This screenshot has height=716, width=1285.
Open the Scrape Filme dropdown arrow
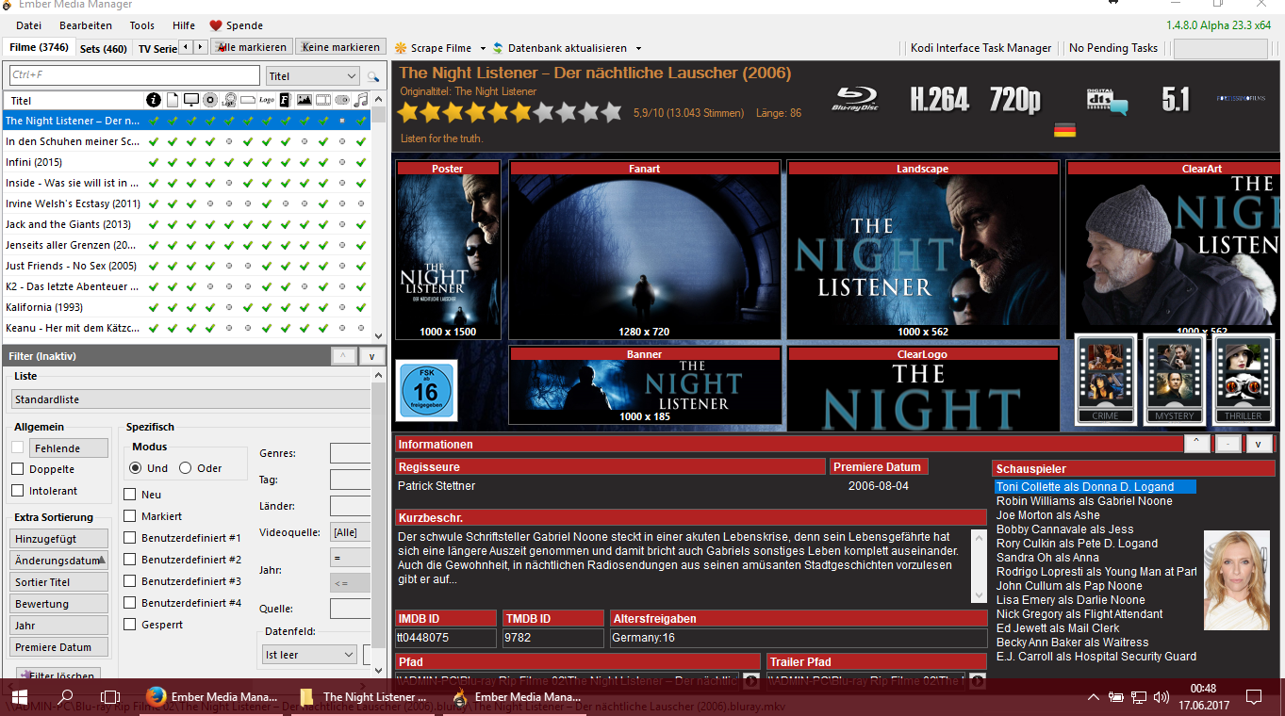(x=483, y=48)
